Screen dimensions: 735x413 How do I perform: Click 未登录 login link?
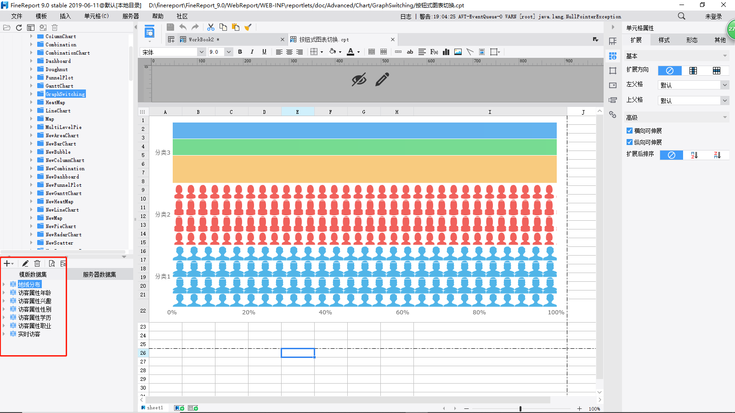click(x=713, y=16)
